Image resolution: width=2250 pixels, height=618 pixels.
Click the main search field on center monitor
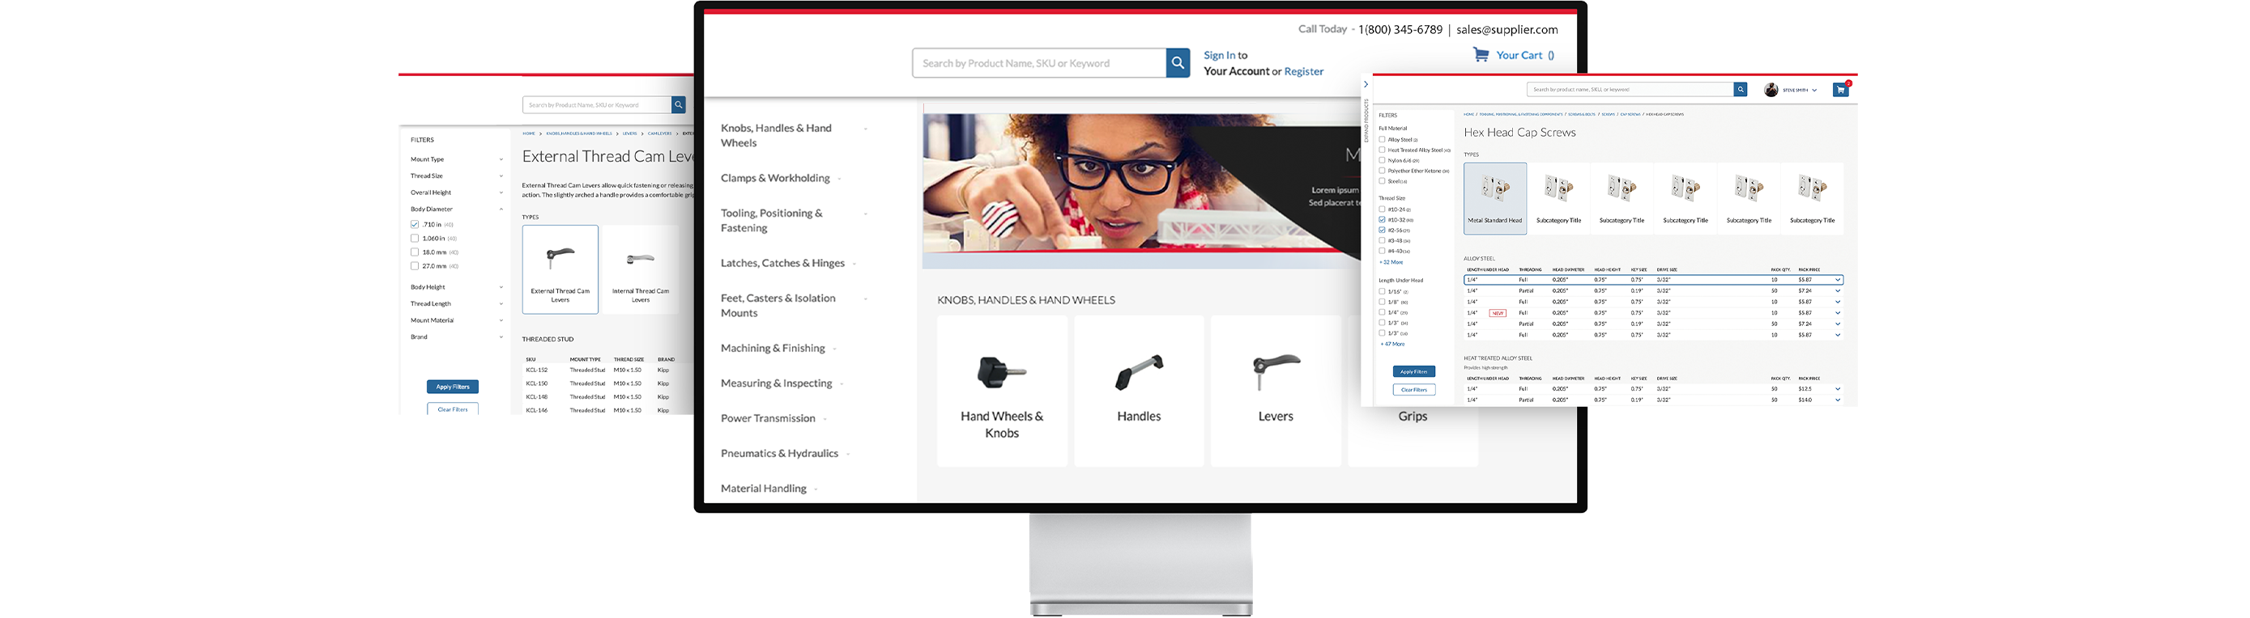pos(1039,63)
